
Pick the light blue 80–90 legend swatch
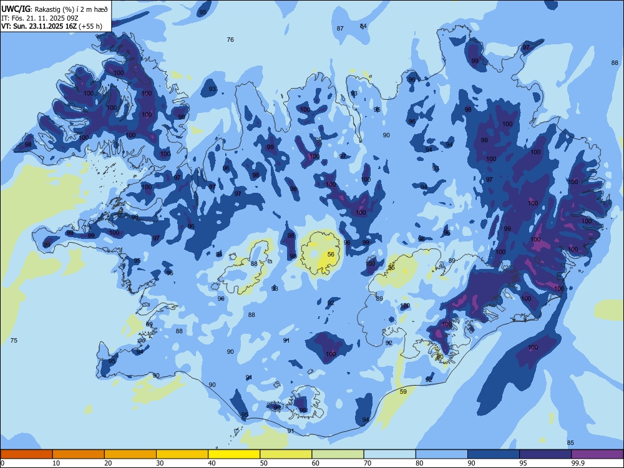[x=442, y=454]
